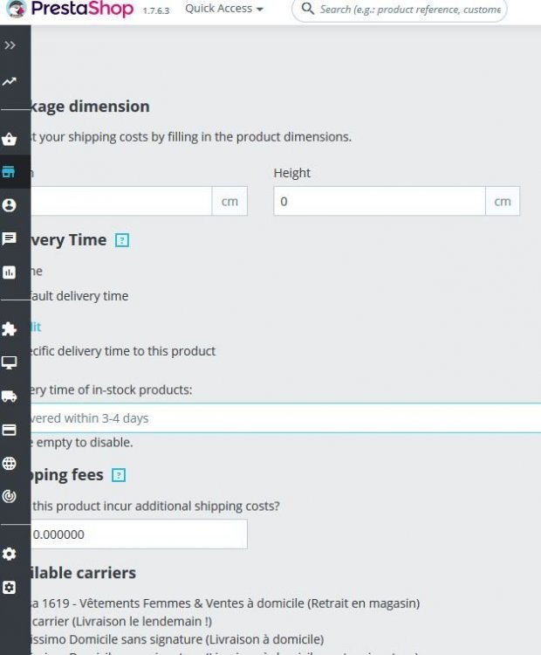
Task: Click the Shipping fees help icon
Action: 120,475
